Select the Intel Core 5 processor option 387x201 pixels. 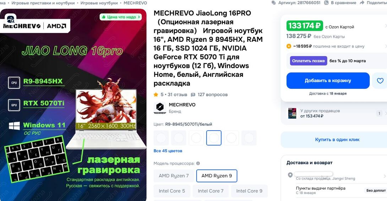pyautogui.click(x=172, y=191)
